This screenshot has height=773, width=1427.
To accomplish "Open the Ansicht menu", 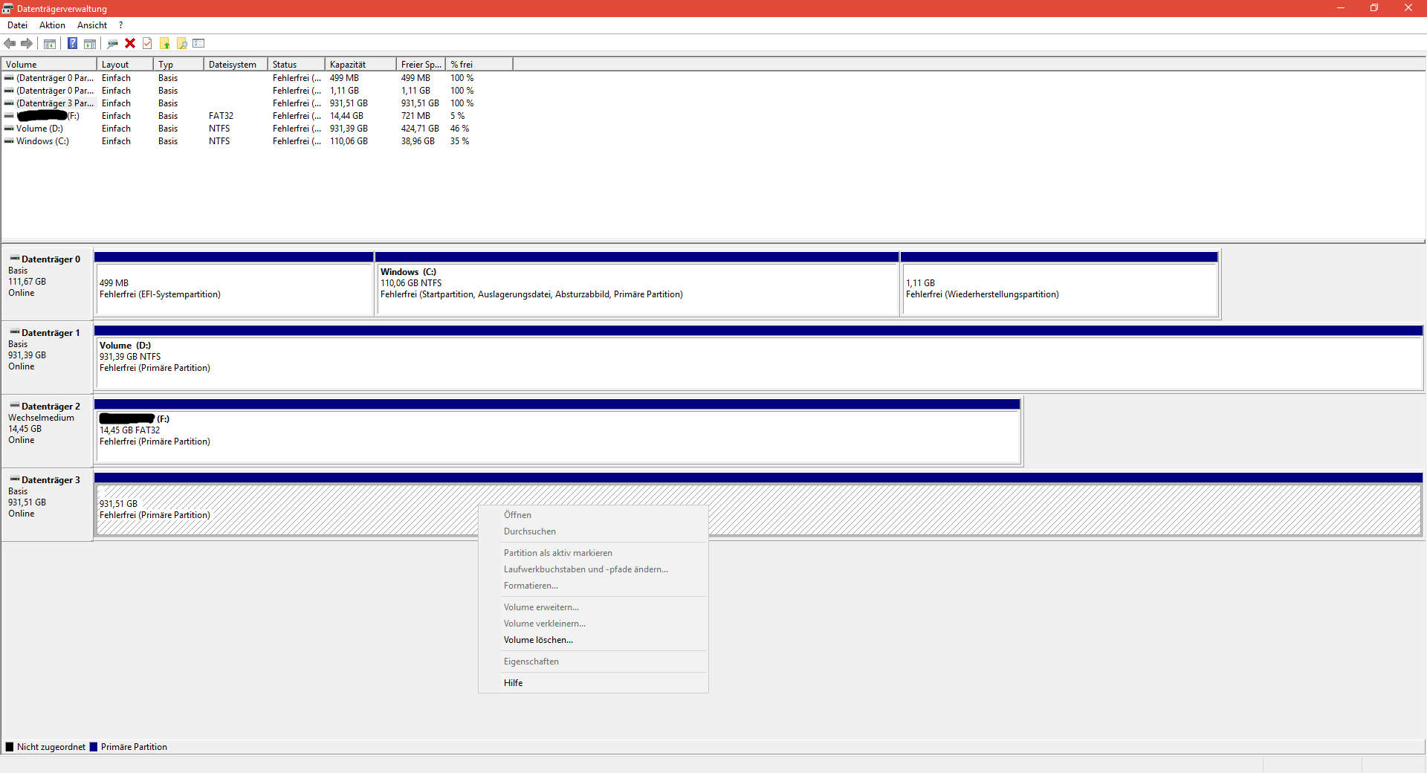I will pyautogui.click(x=92, y=25).
